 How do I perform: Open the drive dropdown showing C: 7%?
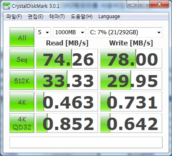[x=125, y=33]
